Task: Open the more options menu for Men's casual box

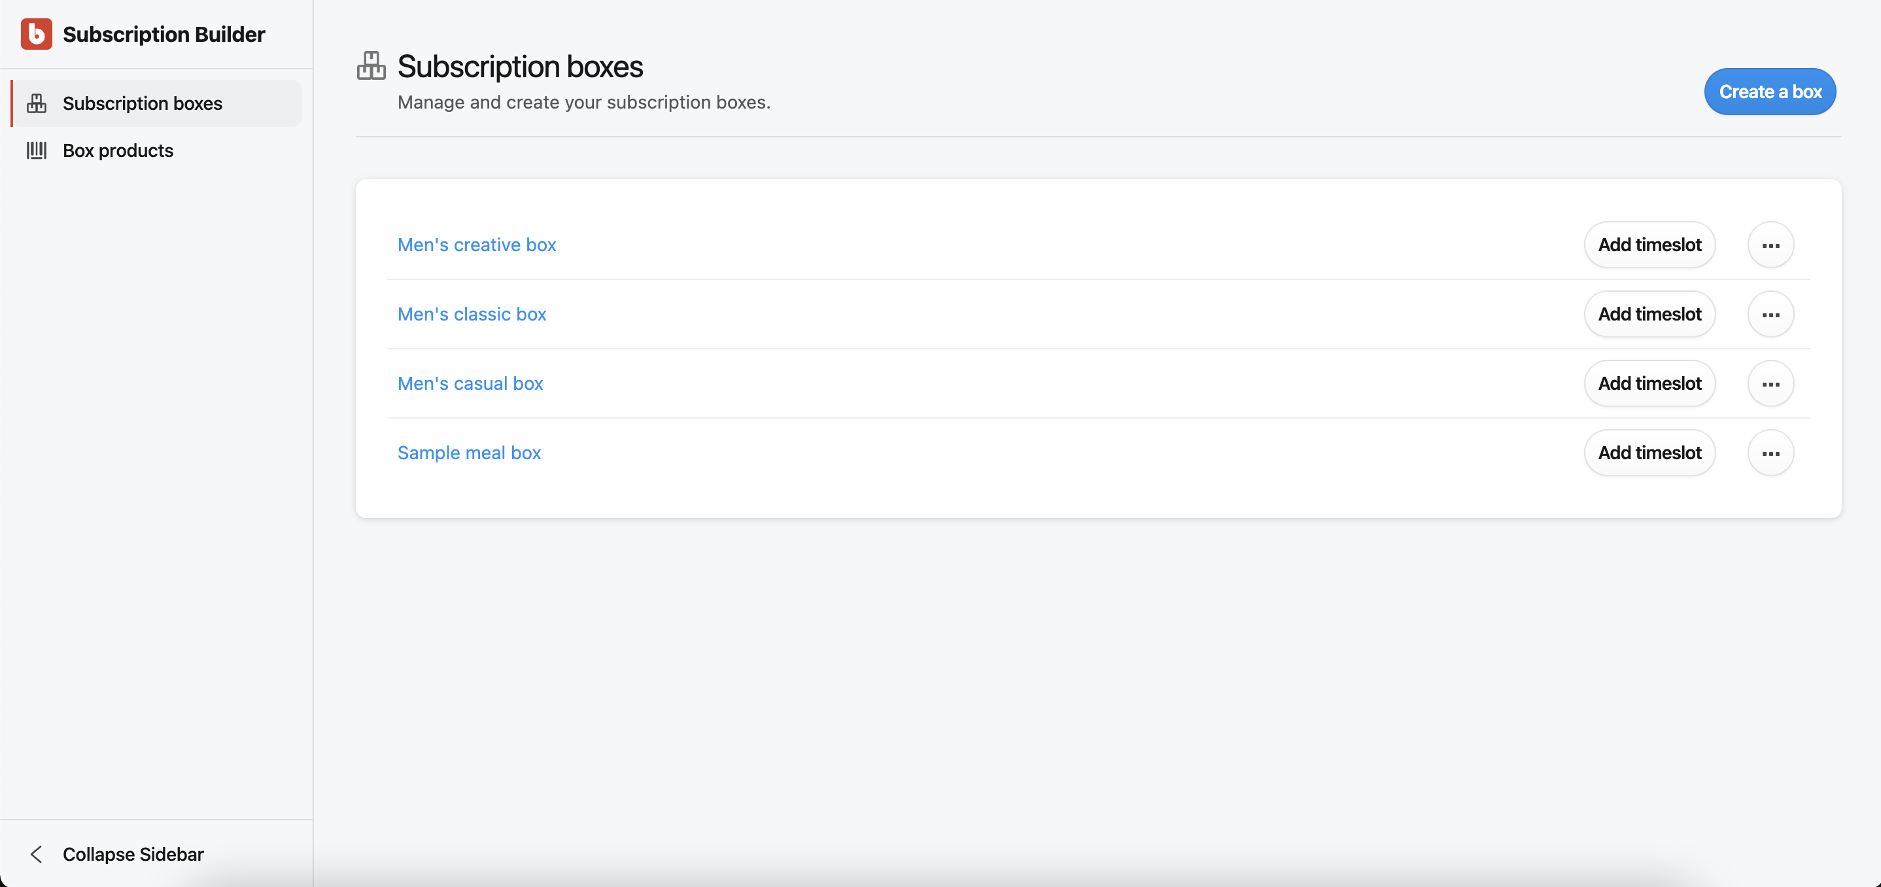Action: point(1770,384)
